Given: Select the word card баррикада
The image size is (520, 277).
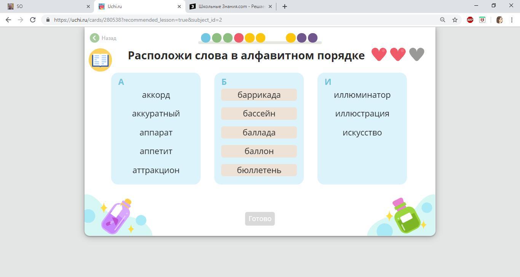Looking at the screenshot, I should point(259,95).
